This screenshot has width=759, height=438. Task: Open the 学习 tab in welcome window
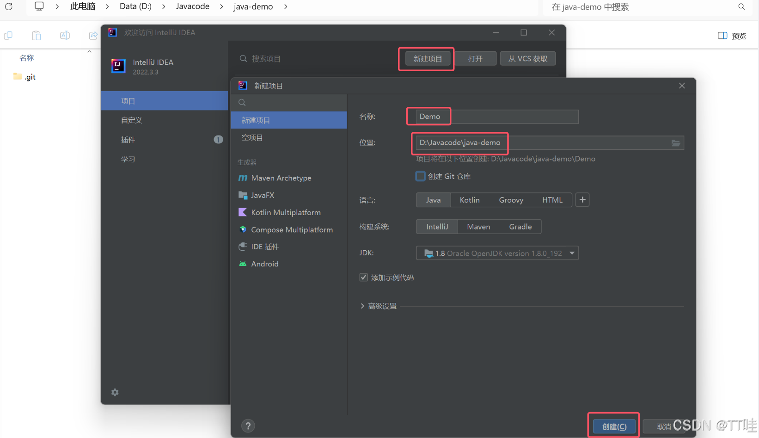(165, 159)
